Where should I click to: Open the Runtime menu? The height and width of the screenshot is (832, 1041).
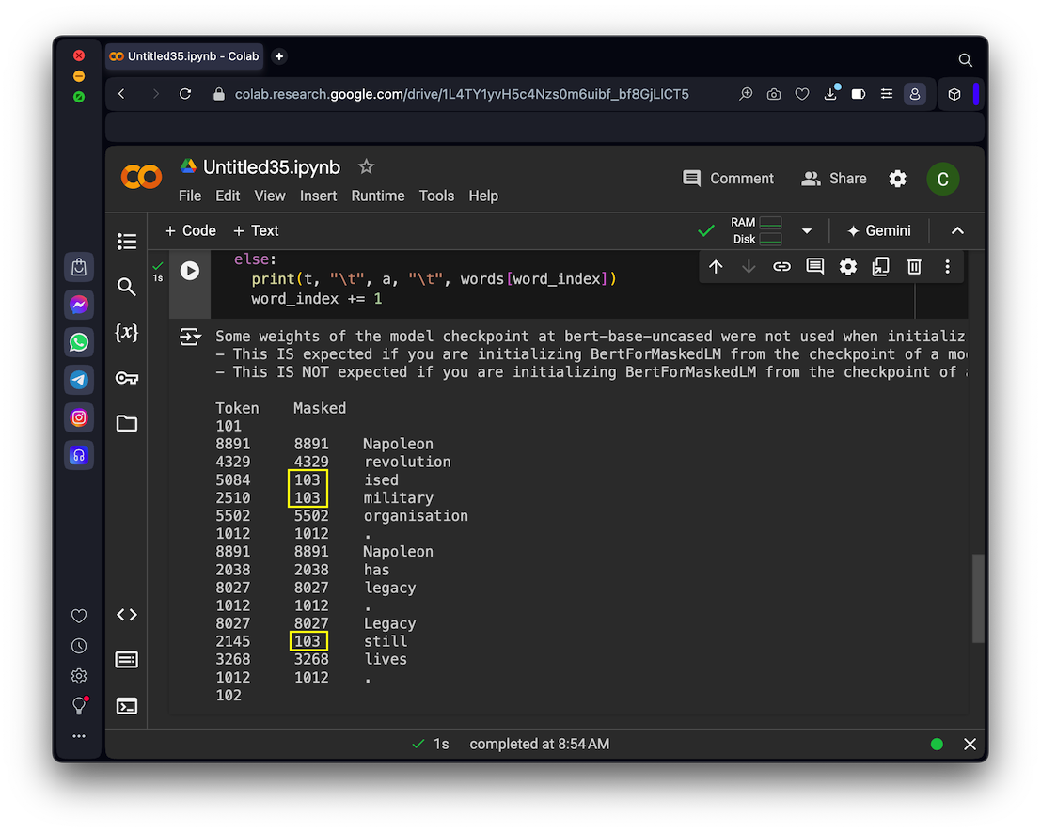click(x=377, y=196)
